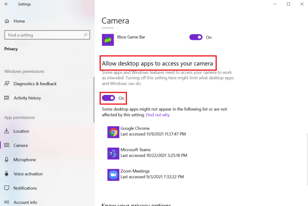The image size is (308, 206).
Task: Click the Home icon in sidebar
Action: point(7,21)
